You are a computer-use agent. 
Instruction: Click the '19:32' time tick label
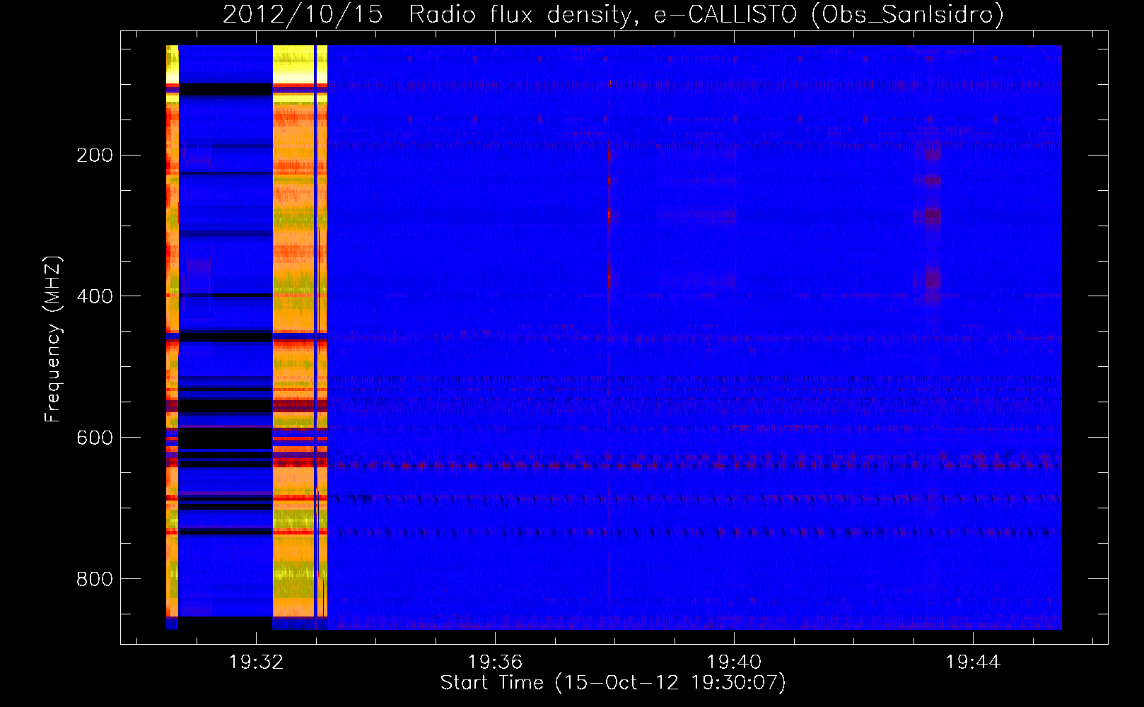click(x=256, y=662)
